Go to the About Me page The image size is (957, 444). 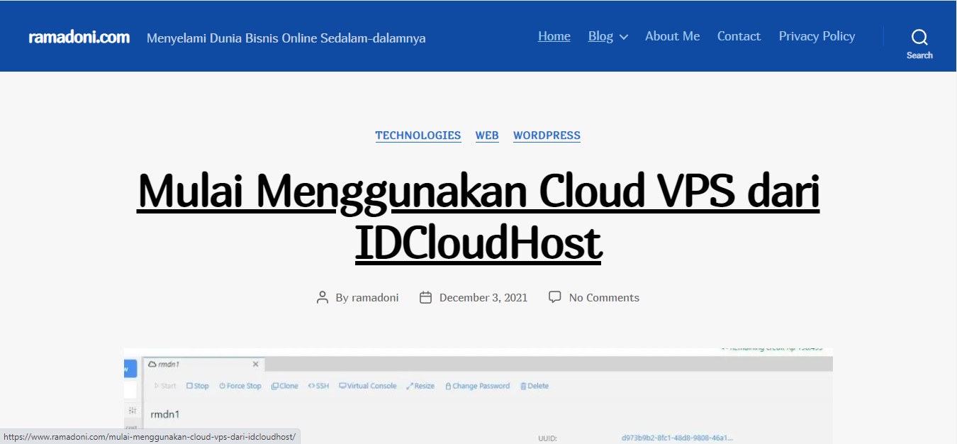[672, 36]
